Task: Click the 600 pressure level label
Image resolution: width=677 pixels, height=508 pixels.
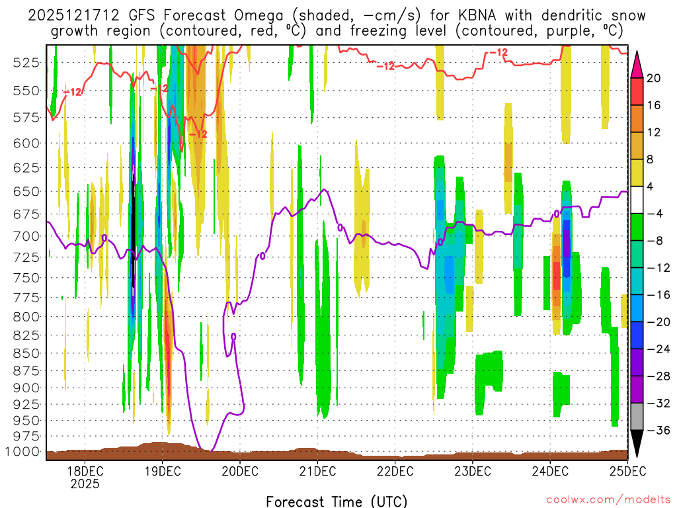Action: click(26, 143)
